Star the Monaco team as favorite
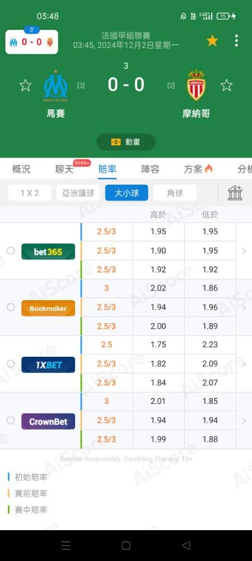The image size is (252, 561). point(226,85)
